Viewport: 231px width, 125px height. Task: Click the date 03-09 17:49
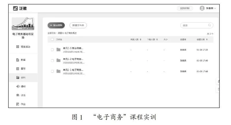202,60
